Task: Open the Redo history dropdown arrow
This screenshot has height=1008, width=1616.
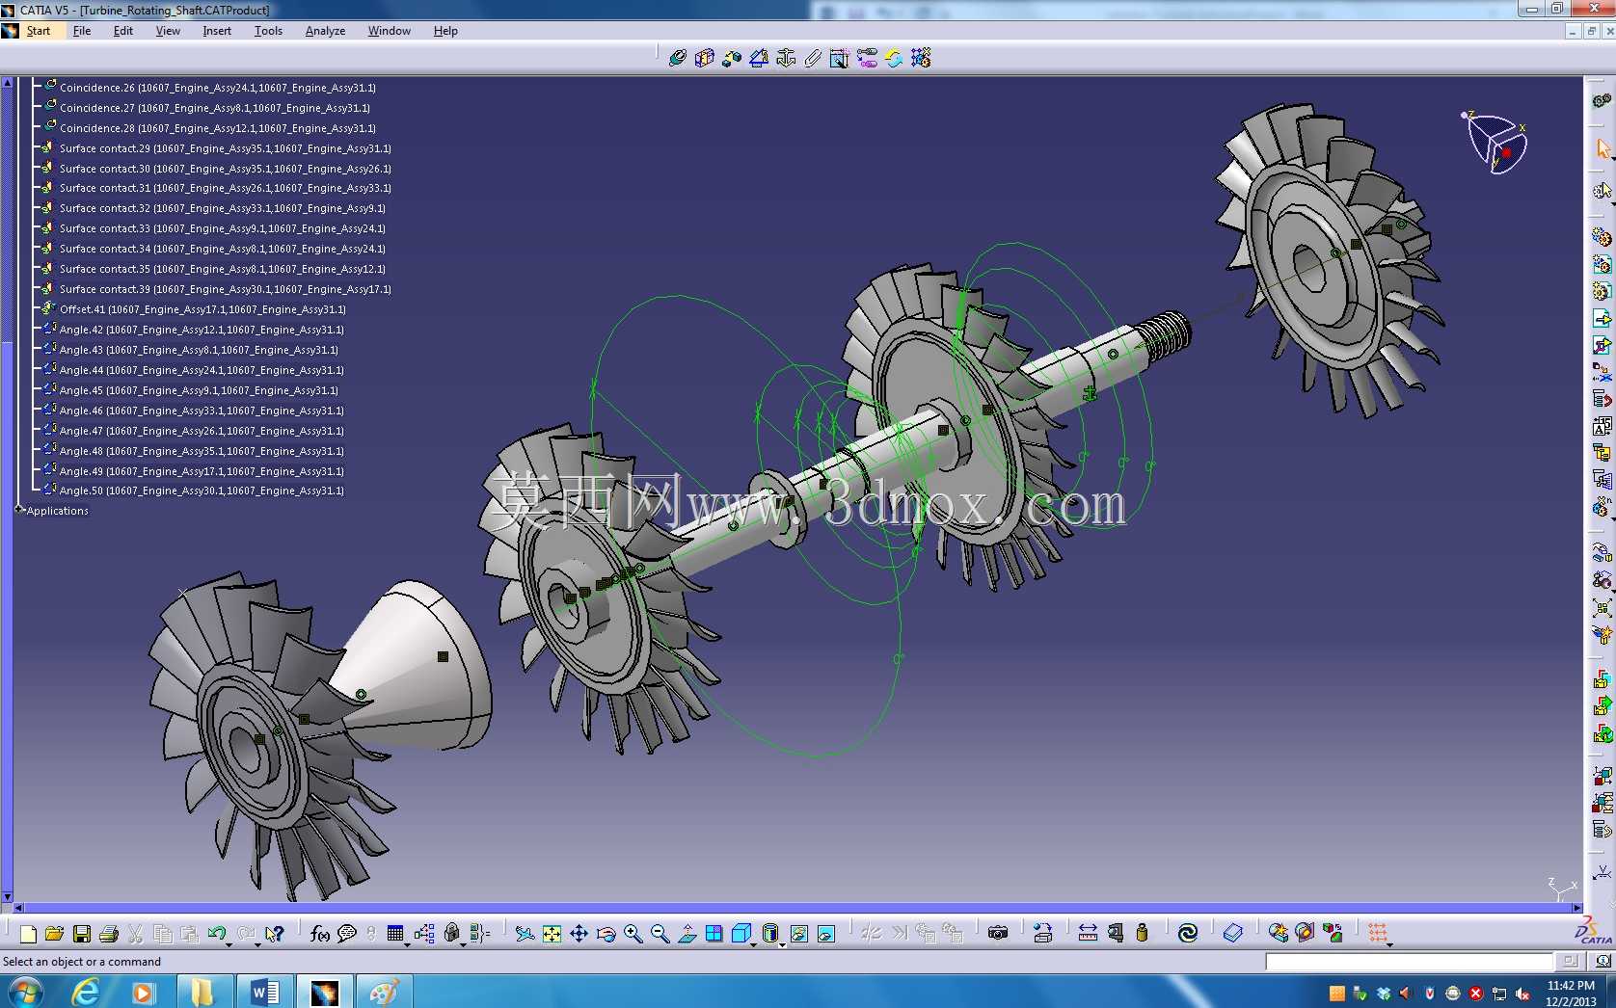Action: (x=257, y=944)
